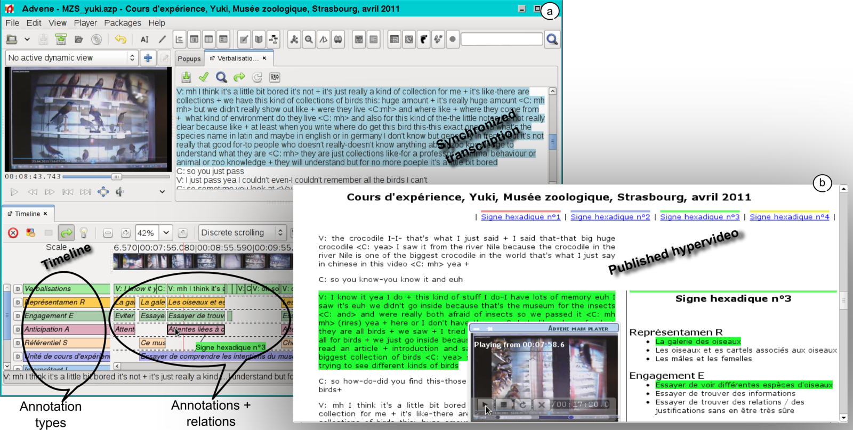Screen dimensions: 853x430
Task: Click the red circle X icon in timeline toolbar
Action: (x=13, y=233)
